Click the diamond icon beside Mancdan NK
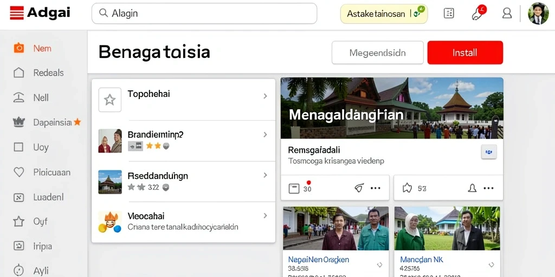 [x=491, y=265]
